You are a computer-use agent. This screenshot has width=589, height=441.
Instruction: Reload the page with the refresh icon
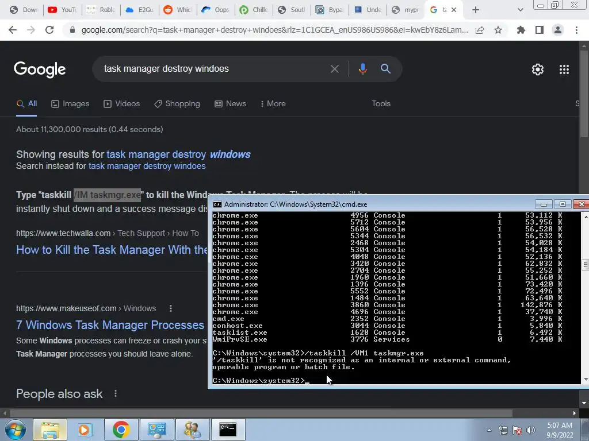(x=49, y=30)
